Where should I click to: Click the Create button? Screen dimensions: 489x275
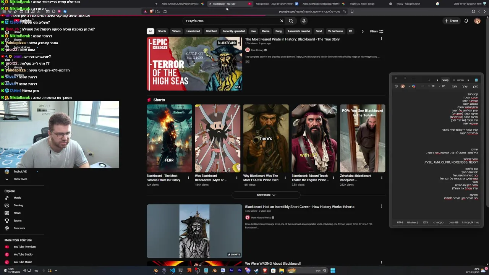(x=451, y=21)
